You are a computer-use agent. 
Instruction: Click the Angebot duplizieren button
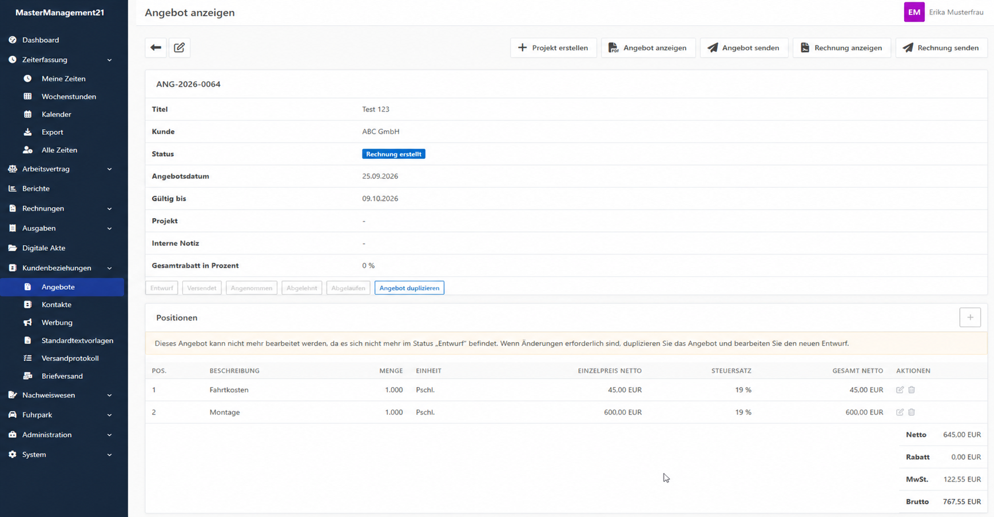[x=409, y=288]
